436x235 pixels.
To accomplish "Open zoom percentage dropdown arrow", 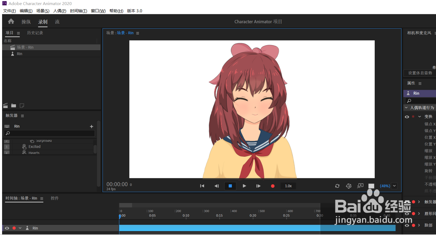I will pos(394,186).
